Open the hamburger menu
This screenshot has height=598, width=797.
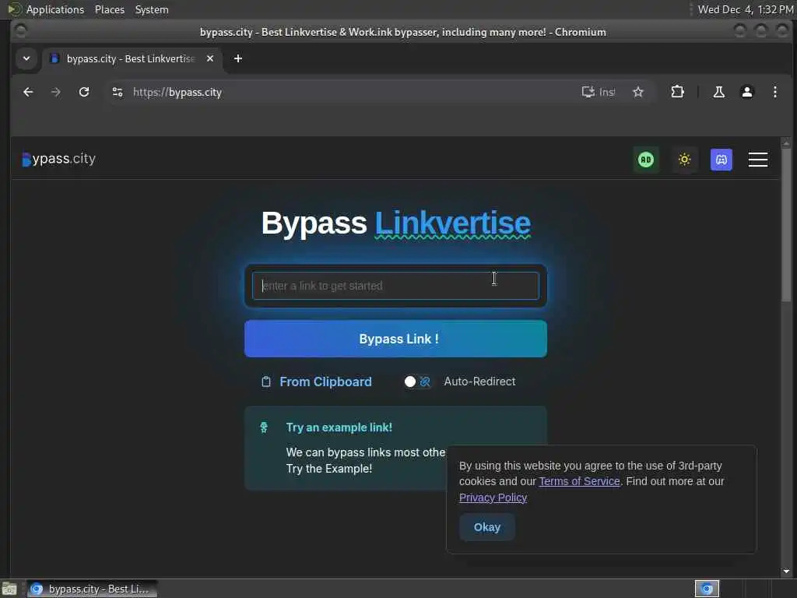coord(757,160)
